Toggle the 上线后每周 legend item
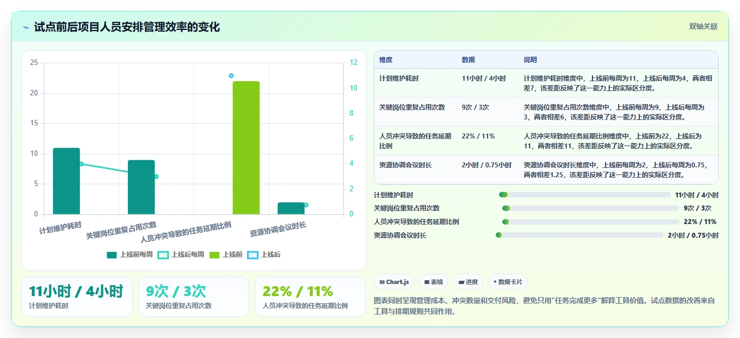Screen dimensions: 740x338 (x=181, y=255)
